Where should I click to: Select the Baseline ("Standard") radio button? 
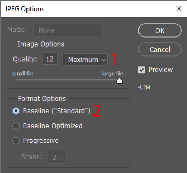[x=16, y=111]
